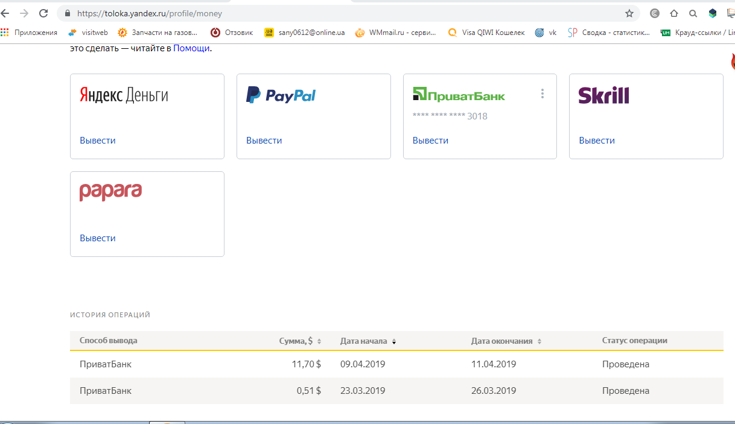Sort history by Сумма, $ column arrows
The height and width of the screenshot is (424, 735).
click(x=319, y=341)
